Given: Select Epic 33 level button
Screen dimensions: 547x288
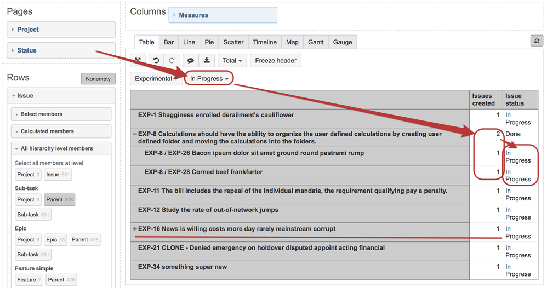Looking at the screenshot, I should (x=55, y=240).
